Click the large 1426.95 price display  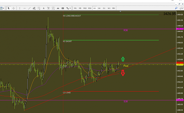[x=170, y=14]
